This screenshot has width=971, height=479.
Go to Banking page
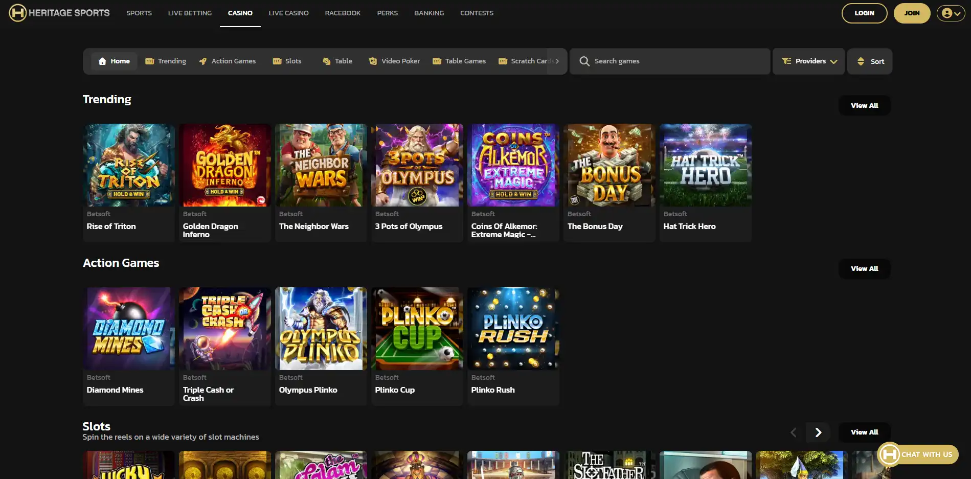[x=429, y=13]
